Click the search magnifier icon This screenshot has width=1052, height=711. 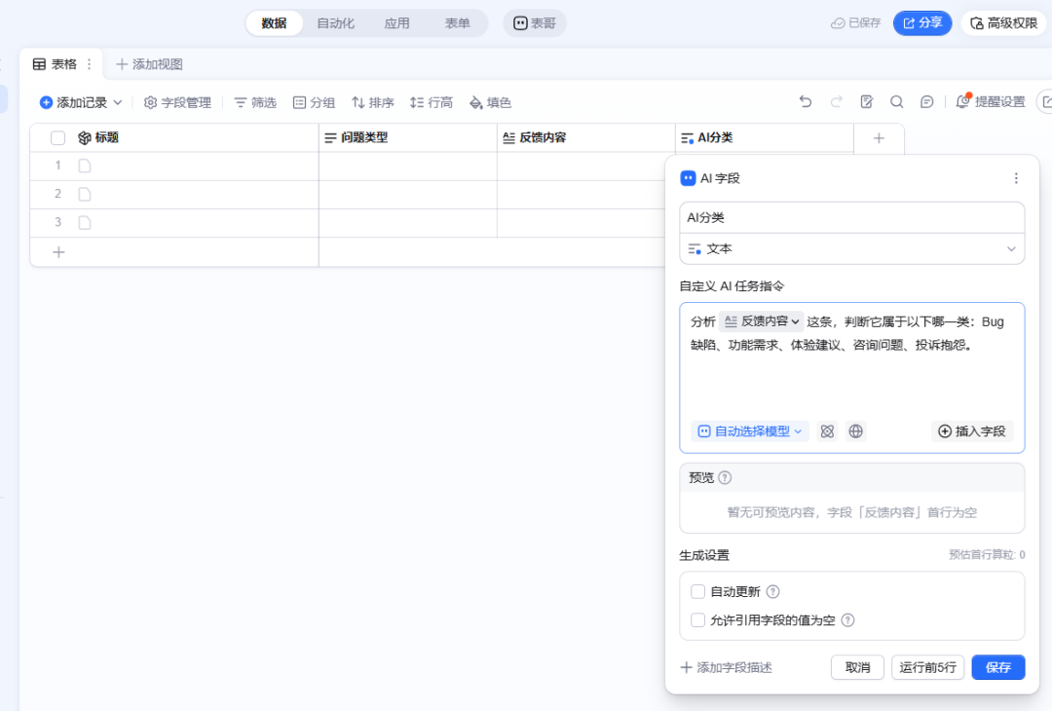896,102
